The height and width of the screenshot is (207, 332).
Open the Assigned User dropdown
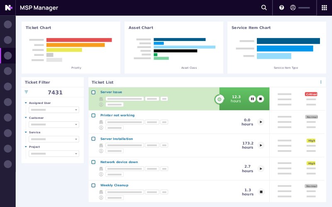(x=54, y=110)
